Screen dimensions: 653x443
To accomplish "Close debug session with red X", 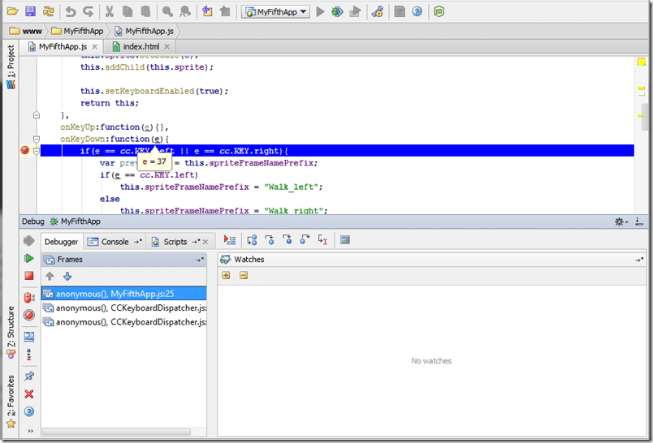I will pos(28,394).
